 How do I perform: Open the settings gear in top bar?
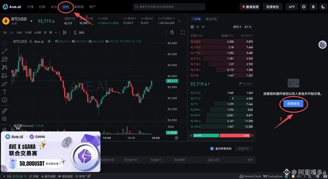coord(304,7)
